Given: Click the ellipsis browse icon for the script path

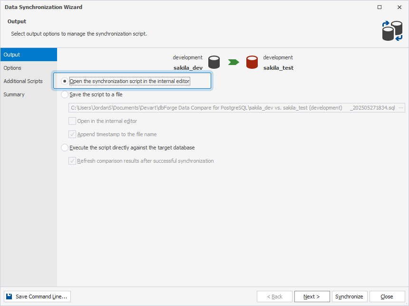Looking at the screenshot, I should pos(400,108).
